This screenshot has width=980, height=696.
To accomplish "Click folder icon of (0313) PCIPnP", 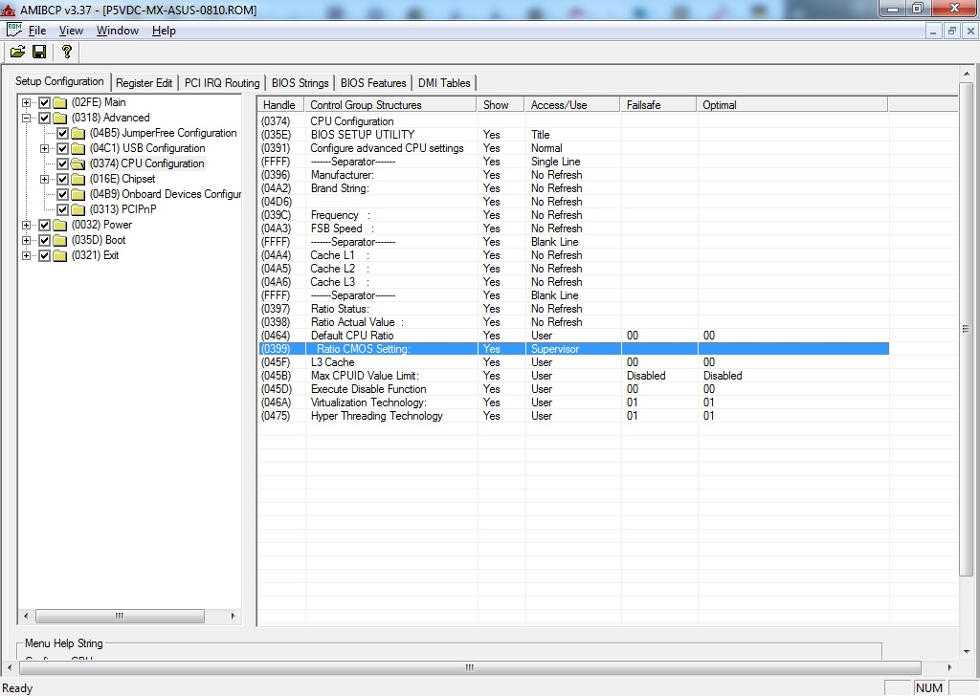I will 78,209.
